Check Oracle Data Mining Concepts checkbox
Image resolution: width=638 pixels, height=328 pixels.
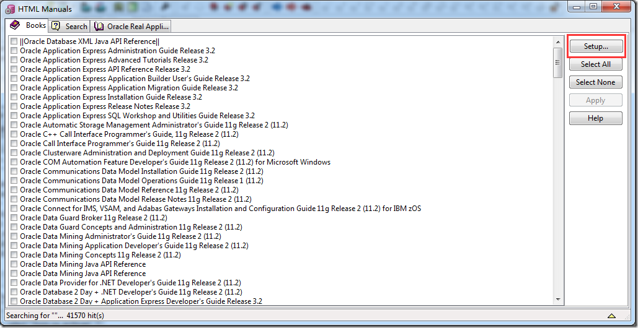coord(14,255)
